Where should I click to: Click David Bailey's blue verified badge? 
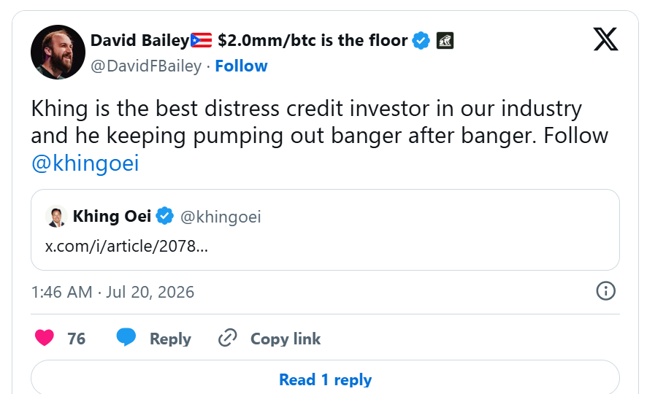(421, 40)
